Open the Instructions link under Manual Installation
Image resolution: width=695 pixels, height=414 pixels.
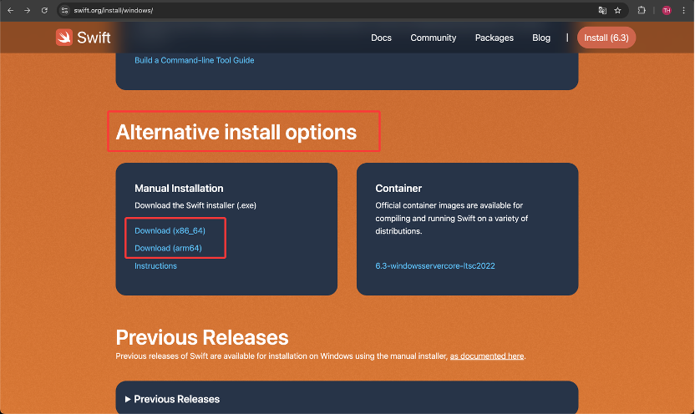point(155,265)
